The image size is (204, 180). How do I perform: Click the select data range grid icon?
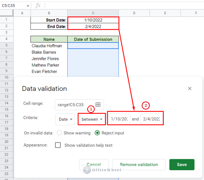[98, 104]
